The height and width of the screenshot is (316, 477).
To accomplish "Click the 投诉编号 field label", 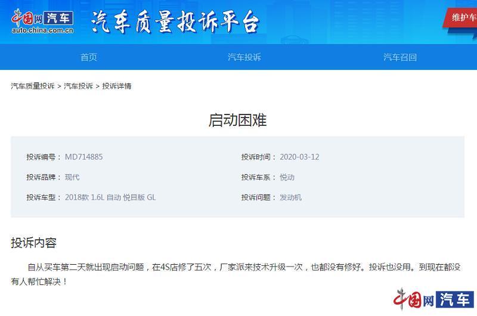I will 42,157.
